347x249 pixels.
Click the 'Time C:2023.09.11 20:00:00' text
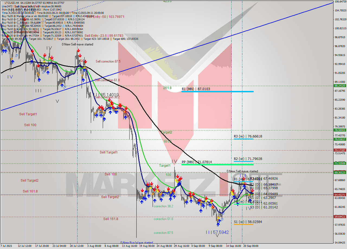tap(87, 13)
